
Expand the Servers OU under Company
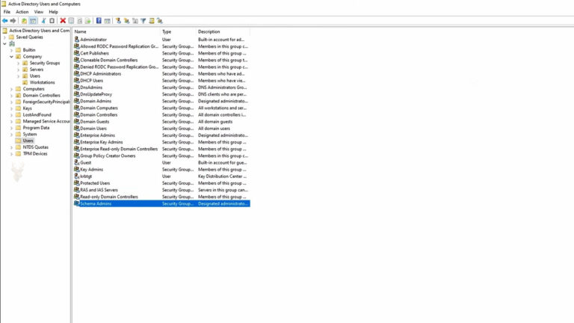pyautogui.click(x=18, y=70)
